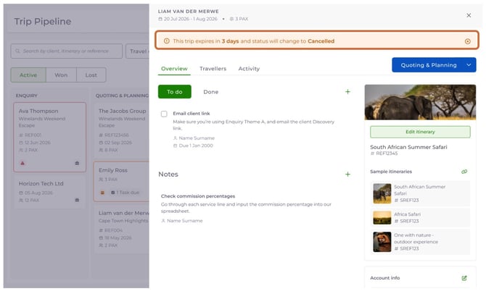This screenshot has width=486, height=294.
Task: Add a new to-do task with plus icon
Action: coord(347,92)
